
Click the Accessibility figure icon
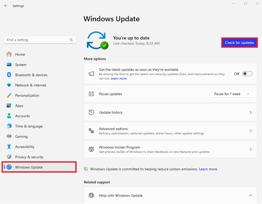click(9, 147)
